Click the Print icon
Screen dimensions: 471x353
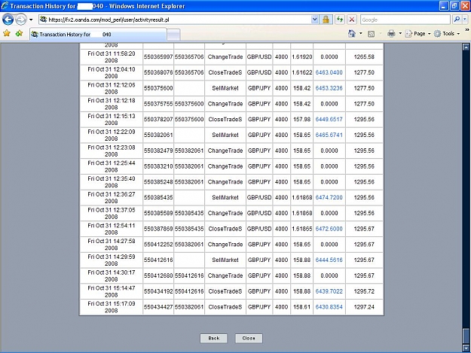click(x=391, y=34)
